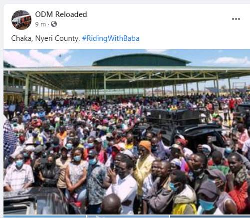
Task: Click the caption text Chaka, Nyeri County
Action: click(45, 38)
